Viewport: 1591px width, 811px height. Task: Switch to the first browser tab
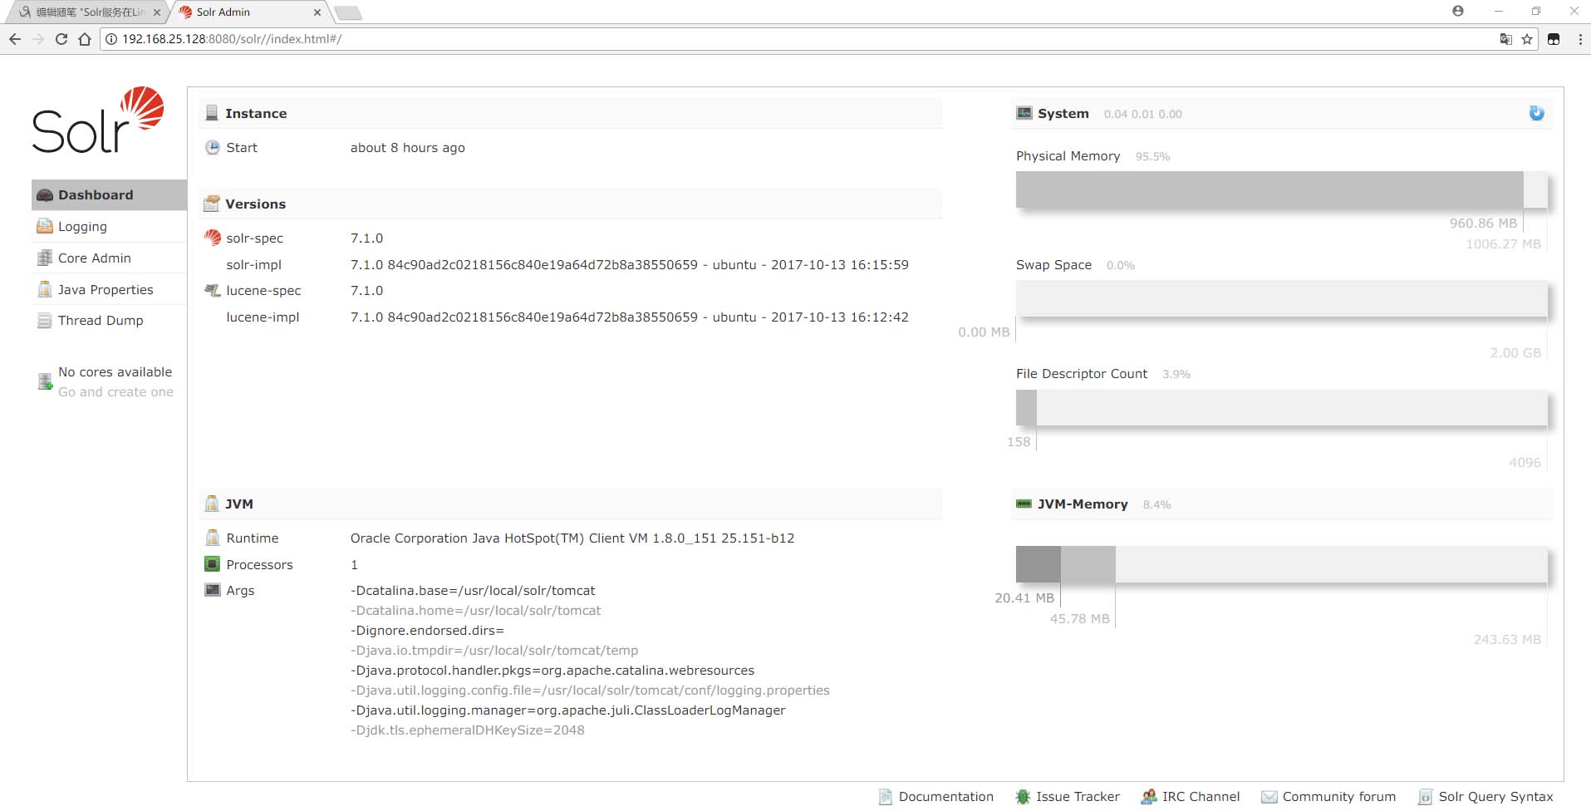(x=90, y=12)
